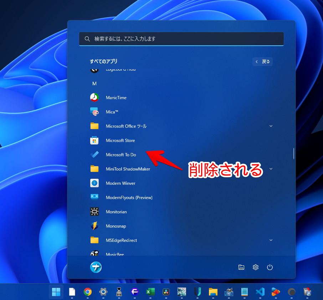323x300 pixels.
Task: Open Visual Studio Code from the taskbar
Action: 260,292
